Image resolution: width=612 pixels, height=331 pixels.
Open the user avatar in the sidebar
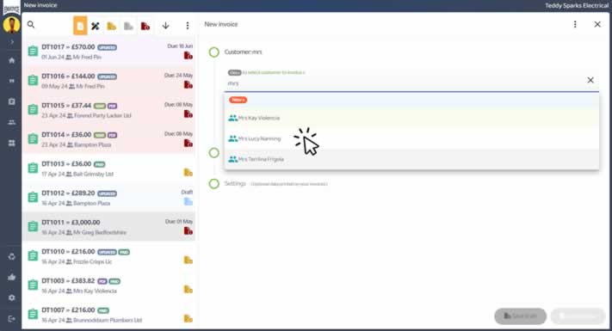12,25
